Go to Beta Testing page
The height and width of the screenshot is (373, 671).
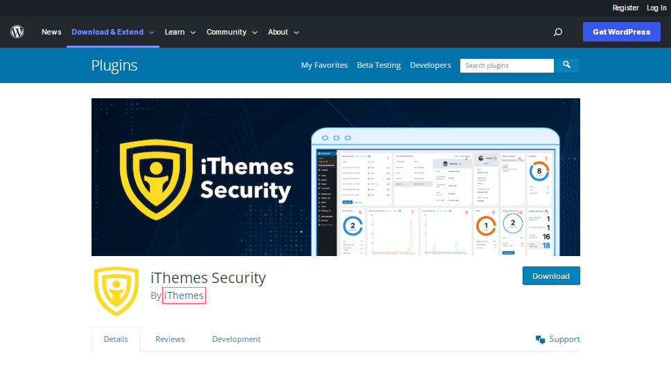(378, 65)
